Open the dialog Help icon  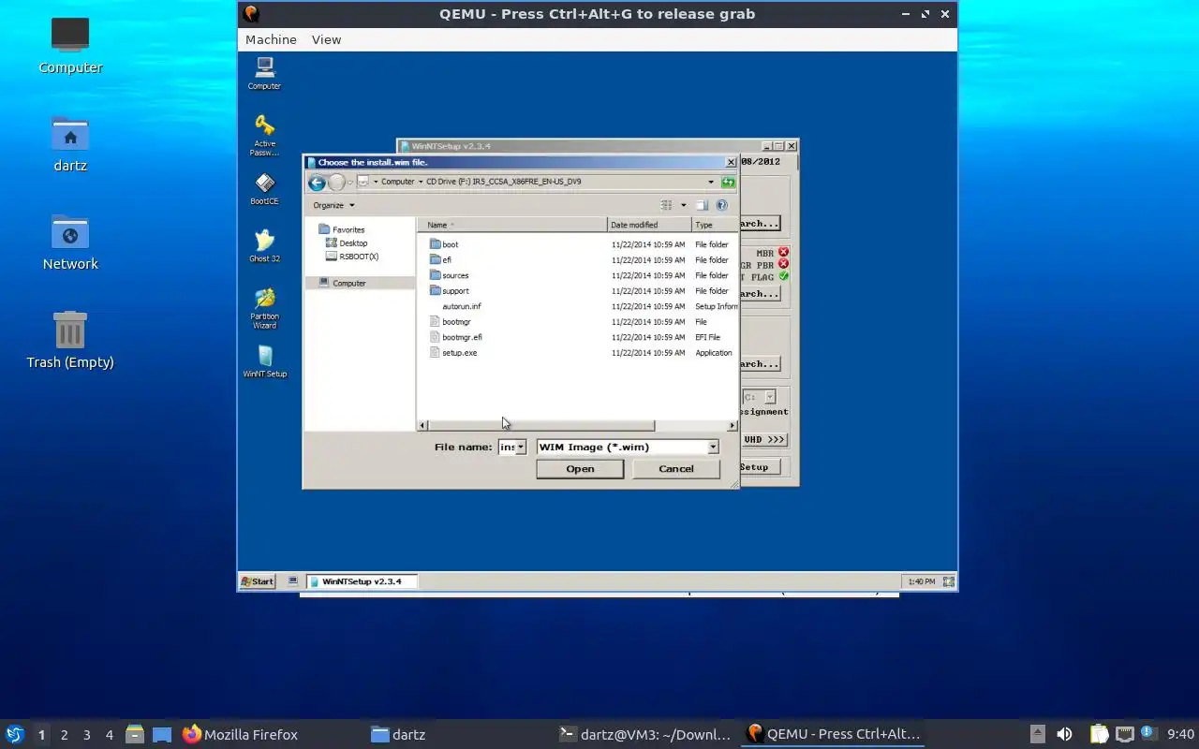tap(722, 205)
